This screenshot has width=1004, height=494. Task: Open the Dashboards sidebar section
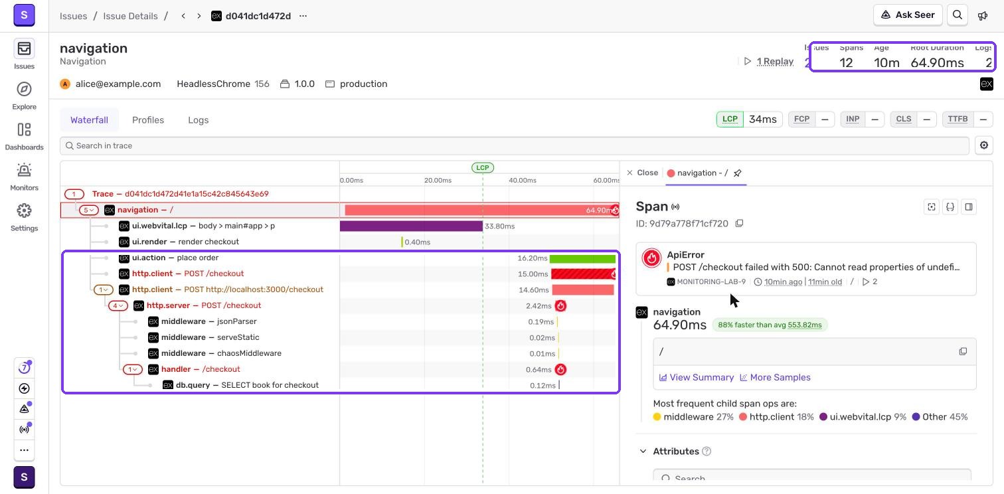click(24, 135)
